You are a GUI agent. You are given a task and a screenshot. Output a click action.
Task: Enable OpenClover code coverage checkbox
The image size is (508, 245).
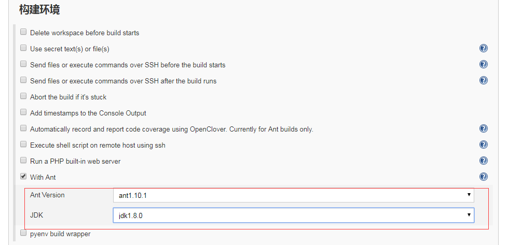(x=23, y=128)
